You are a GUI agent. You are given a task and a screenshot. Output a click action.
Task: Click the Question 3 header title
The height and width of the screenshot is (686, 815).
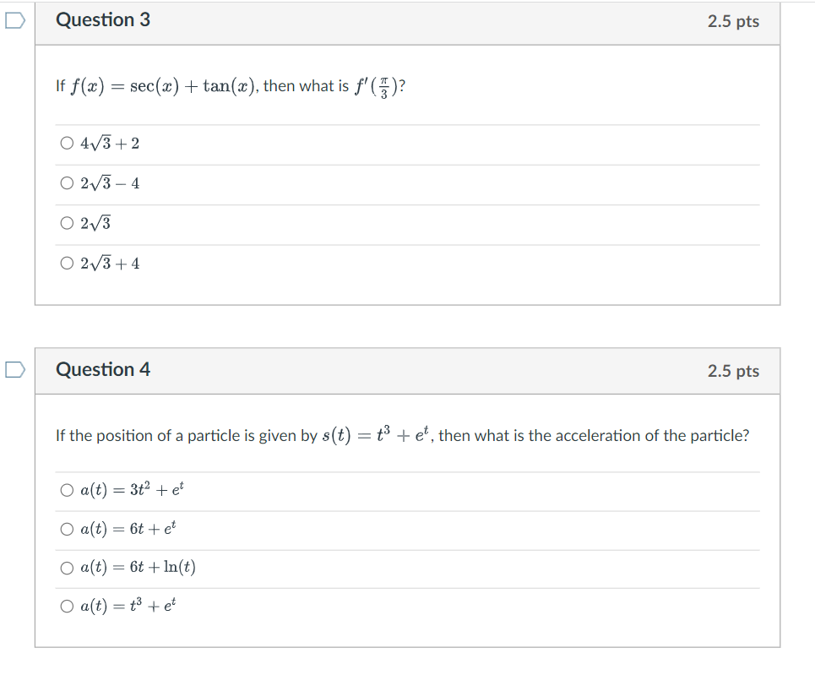[x=104, y=20]
